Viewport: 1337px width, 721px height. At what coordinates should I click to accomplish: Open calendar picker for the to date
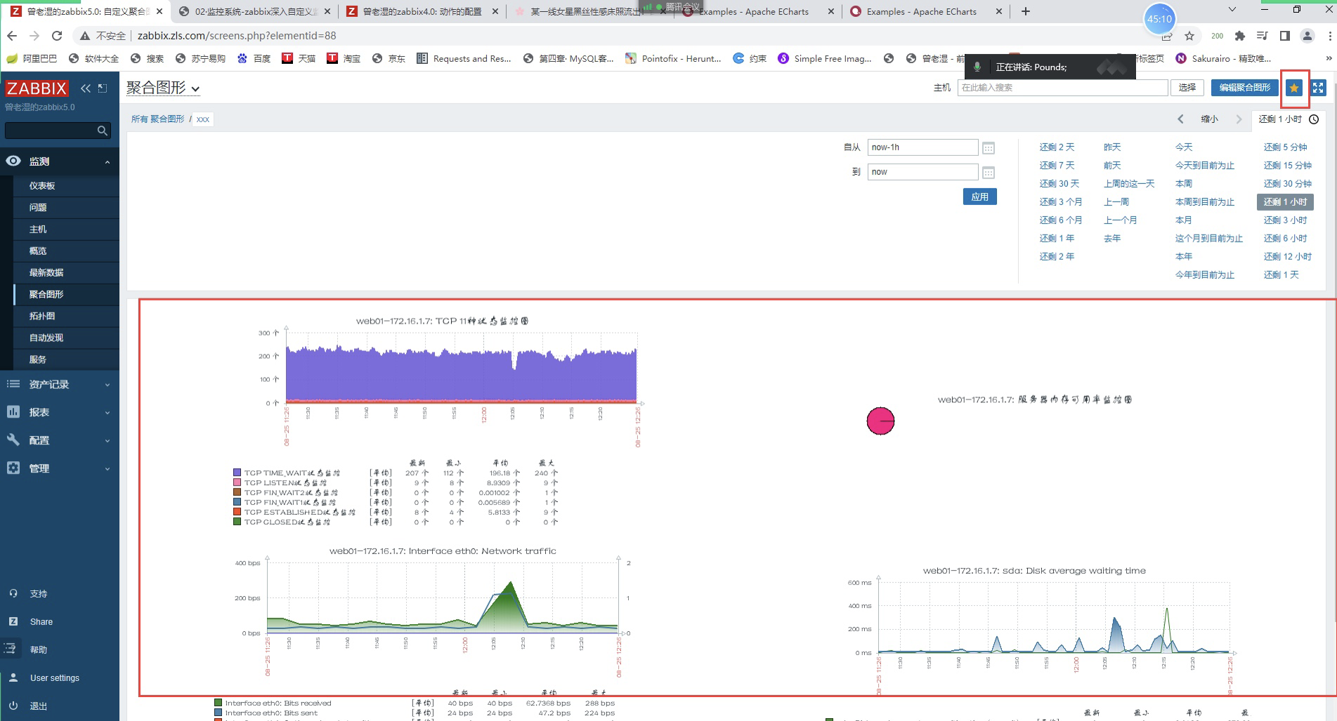[989, 173]
